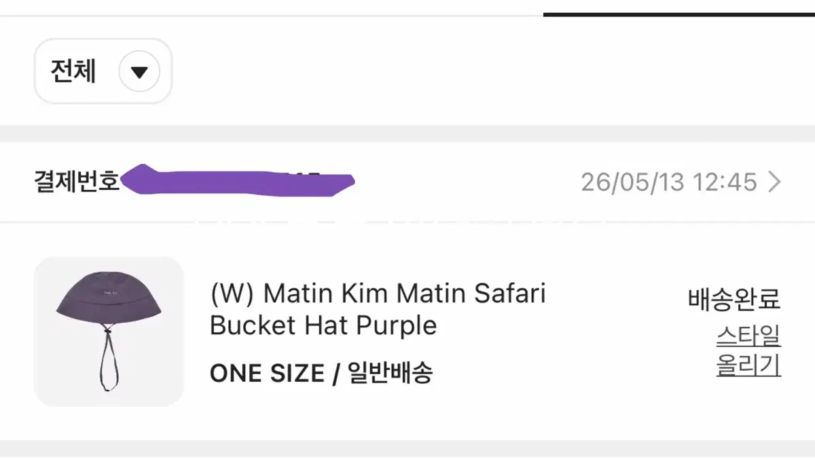
Task: Open the purple bucket hat thumbnail
Action: (109, 332)
